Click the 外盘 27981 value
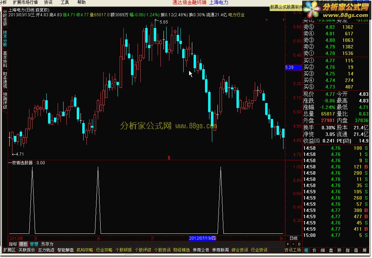 [328, 121]
